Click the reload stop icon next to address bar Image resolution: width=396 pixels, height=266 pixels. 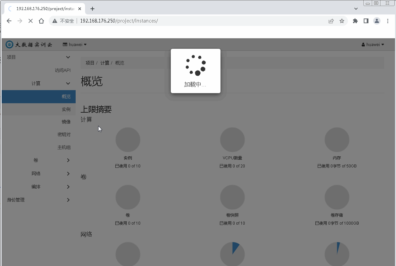click(x=30, y=21)
